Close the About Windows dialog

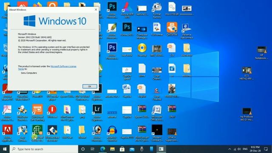pyautogui.click(x=96, y=10)
